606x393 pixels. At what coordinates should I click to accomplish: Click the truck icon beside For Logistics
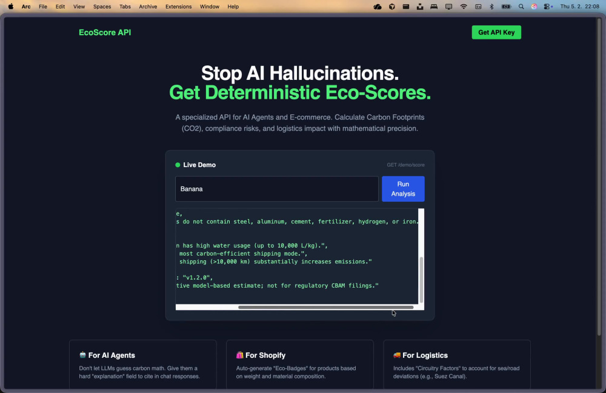(x=397, y=355)
